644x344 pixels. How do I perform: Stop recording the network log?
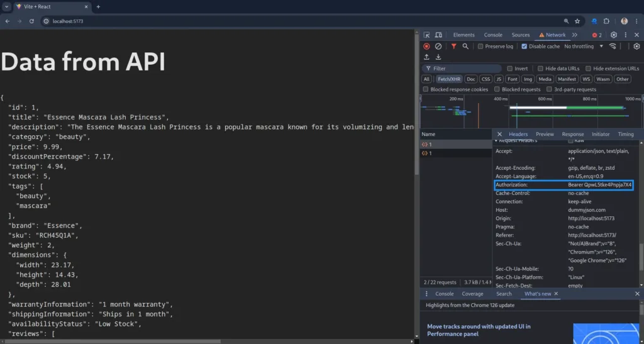click(x=426, y=47)
